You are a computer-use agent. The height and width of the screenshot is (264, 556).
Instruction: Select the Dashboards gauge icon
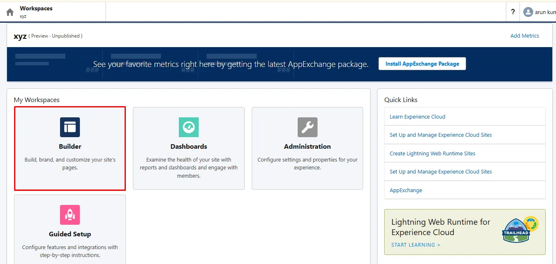tap(189, 127)
